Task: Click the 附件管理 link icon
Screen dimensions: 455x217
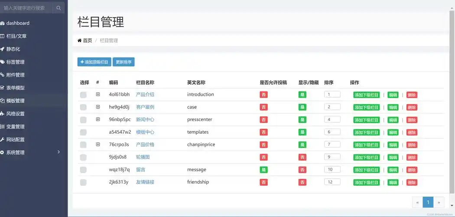Action: tap(2, 75)
